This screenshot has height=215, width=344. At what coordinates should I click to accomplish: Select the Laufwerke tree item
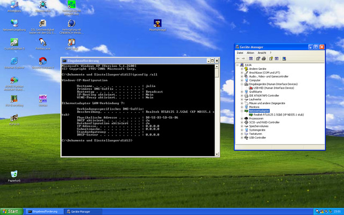coord(255,99)
